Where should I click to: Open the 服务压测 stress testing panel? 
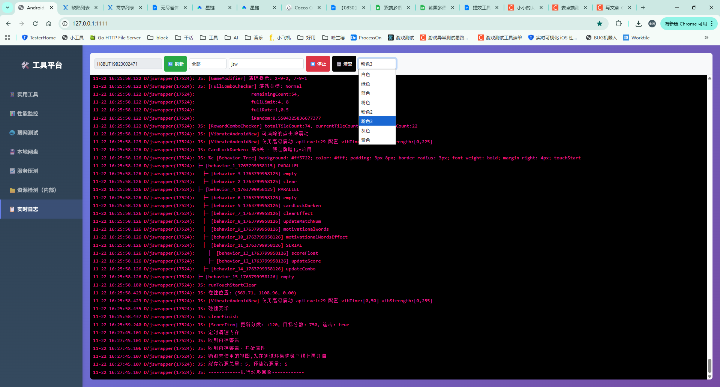pyautogui.click(x=27, y=171)
